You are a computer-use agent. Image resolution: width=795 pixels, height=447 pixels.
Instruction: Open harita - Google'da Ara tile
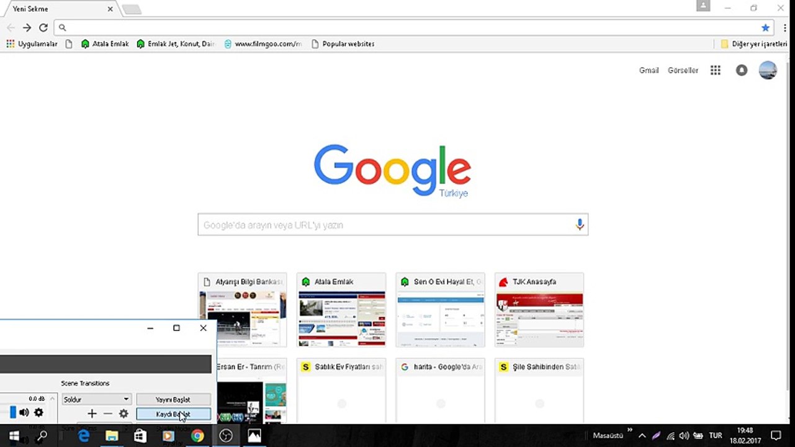click(x=441, y=391)
